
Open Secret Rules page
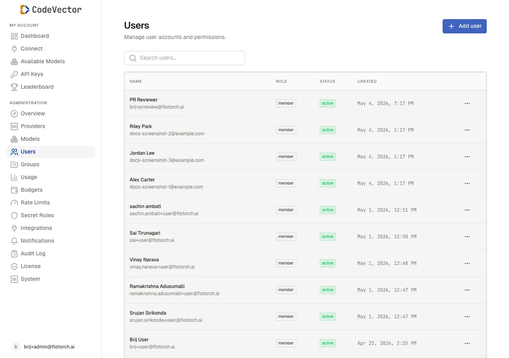(x=51, y=216)
